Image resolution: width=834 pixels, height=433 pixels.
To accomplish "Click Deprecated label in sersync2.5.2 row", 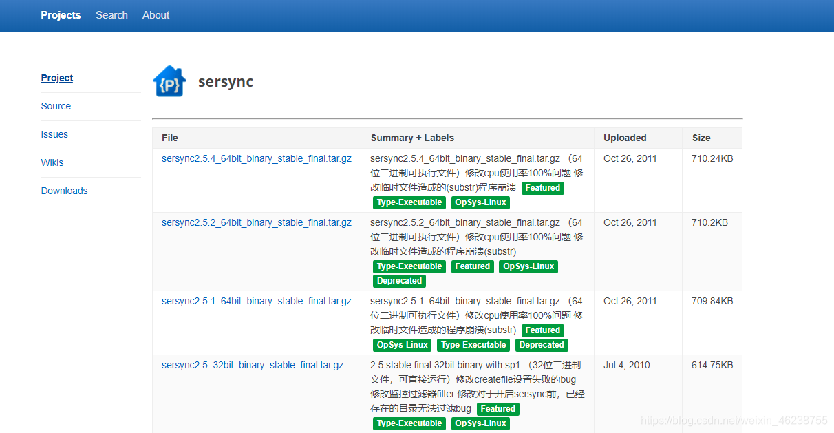I will 400,281.
